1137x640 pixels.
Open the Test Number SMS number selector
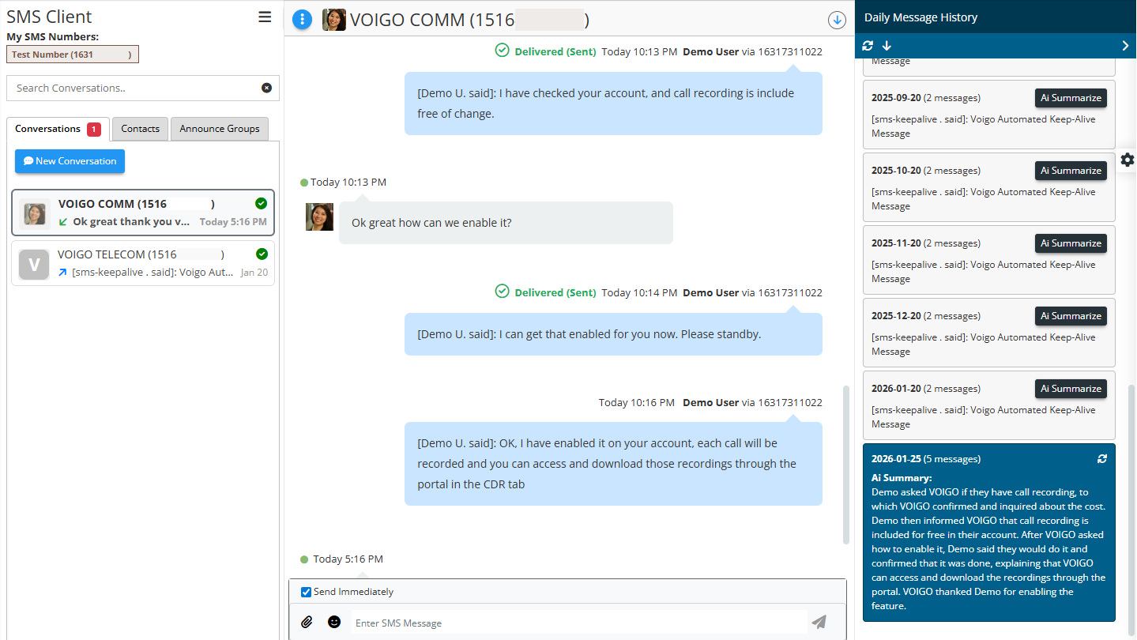click(x=73, y=55)
